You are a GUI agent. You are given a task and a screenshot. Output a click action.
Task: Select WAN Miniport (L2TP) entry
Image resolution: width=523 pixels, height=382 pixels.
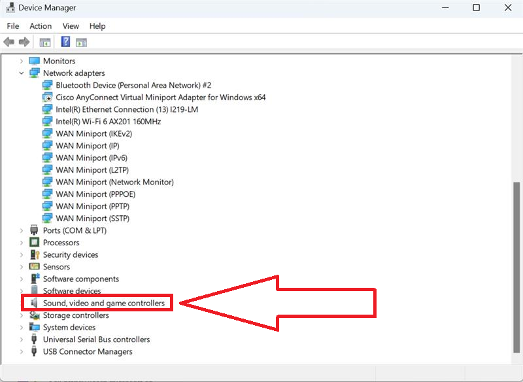click(92, 170)
